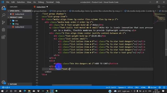Open Windows taskbar search
Screen dimensions: 167x93
tap(7, 91)
